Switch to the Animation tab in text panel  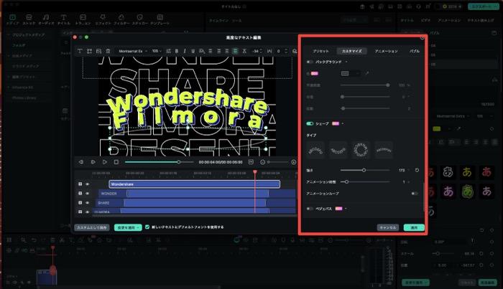coord(387,51)
